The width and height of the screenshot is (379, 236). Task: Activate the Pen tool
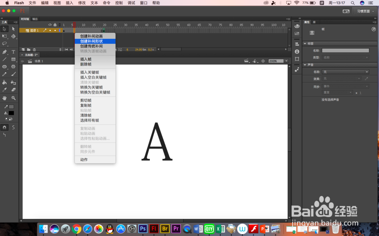[x=4, y=52]
